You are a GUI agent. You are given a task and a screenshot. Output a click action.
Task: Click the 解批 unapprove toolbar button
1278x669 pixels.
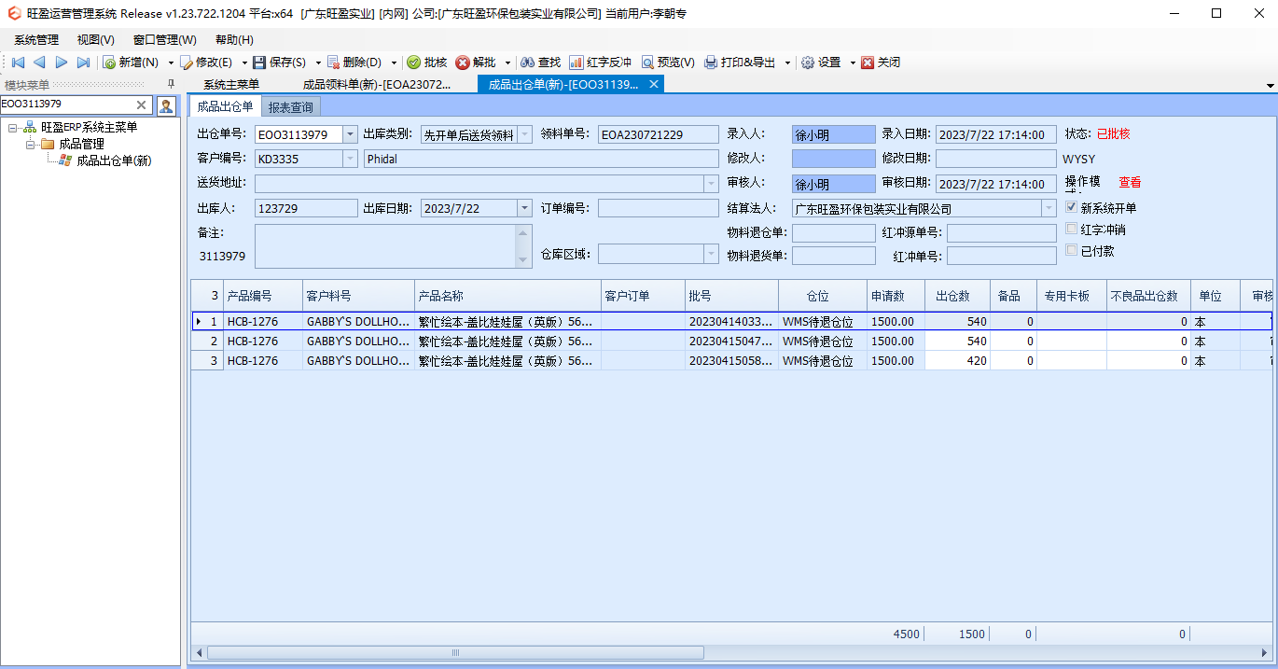coord(476,63)
